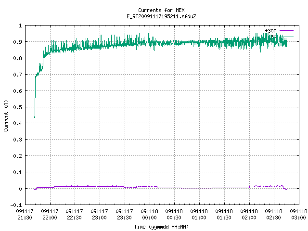This screenshot has height=231, width=308.
Task: Click the y-axis tick label '0.4'
Action: coord(17,123)
